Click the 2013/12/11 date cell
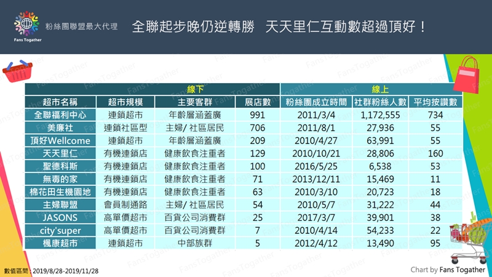Screen dimensions: 492x277 (x=316, y=179)
